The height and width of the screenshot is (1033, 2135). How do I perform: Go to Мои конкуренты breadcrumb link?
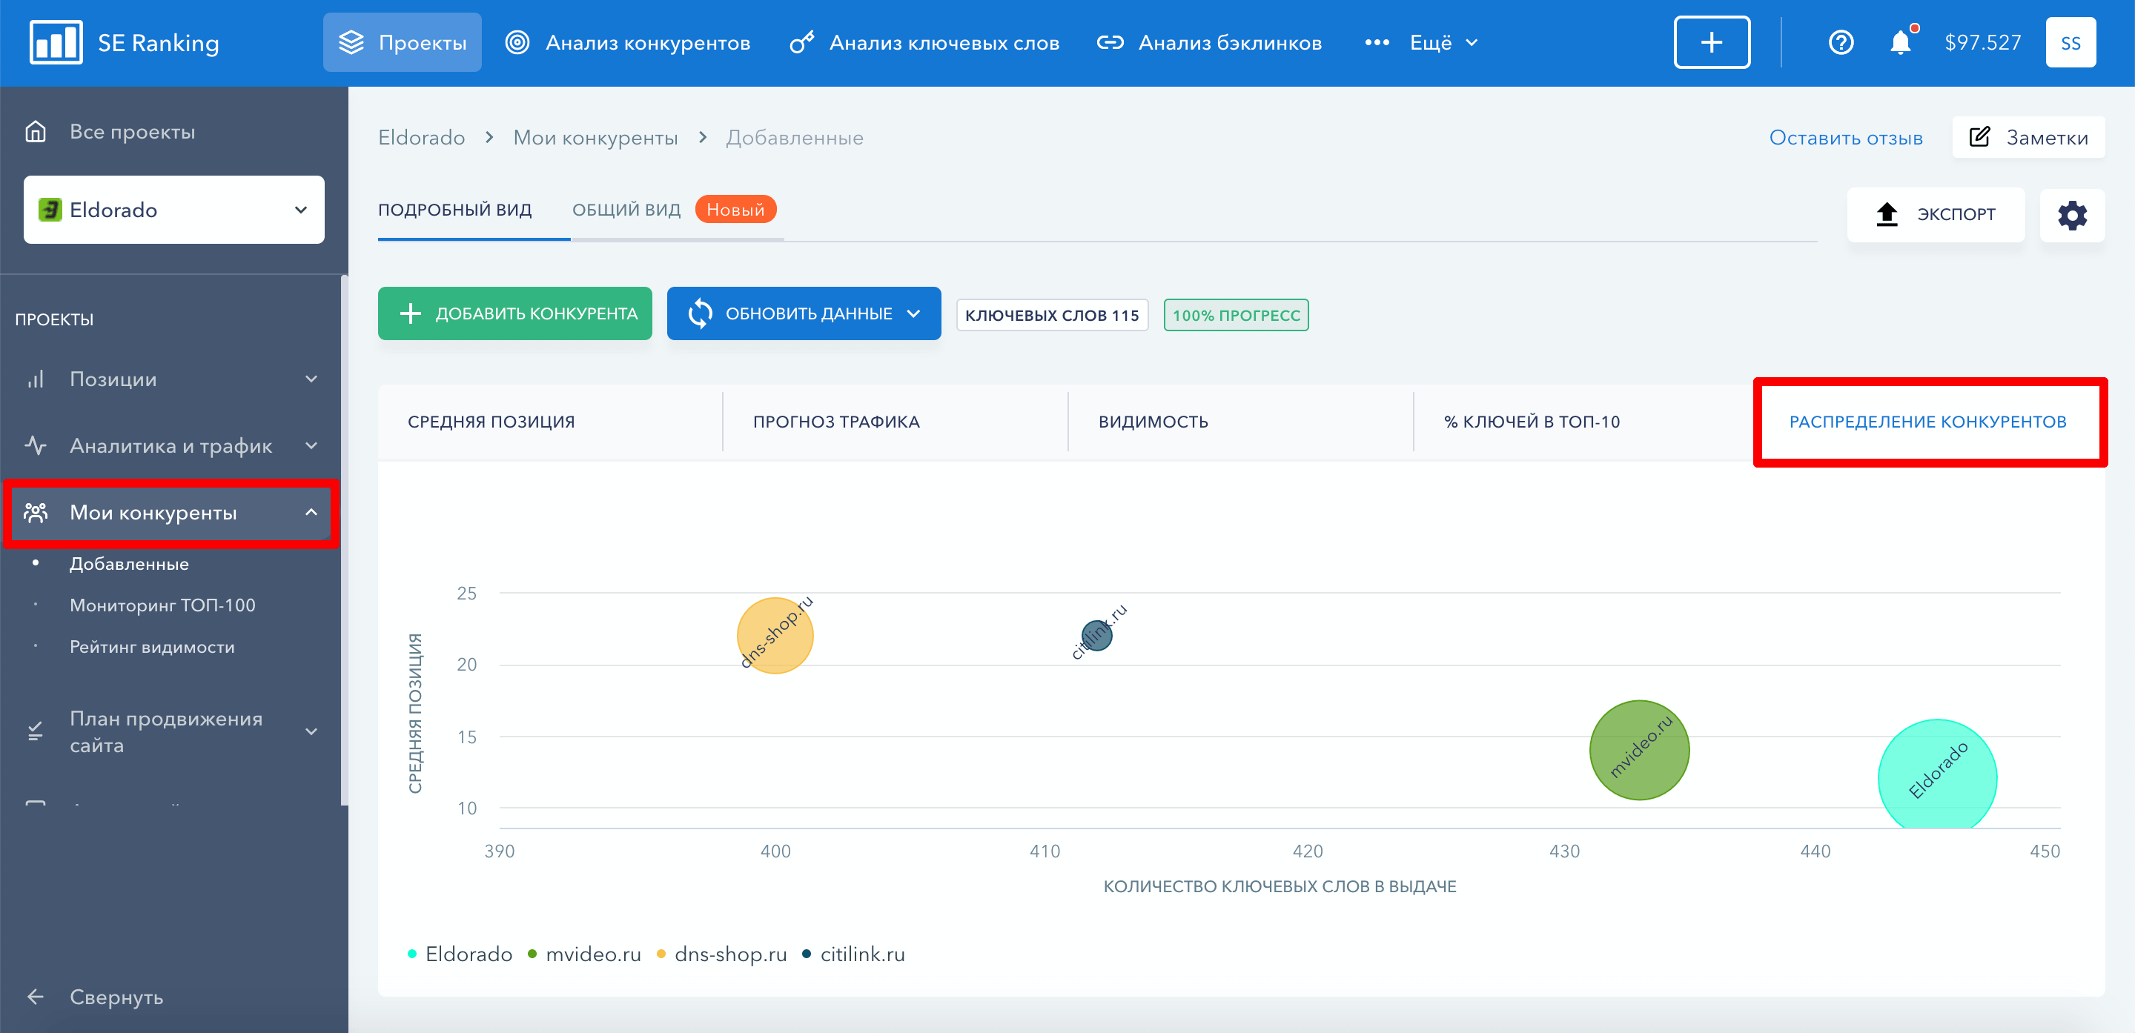595,138
